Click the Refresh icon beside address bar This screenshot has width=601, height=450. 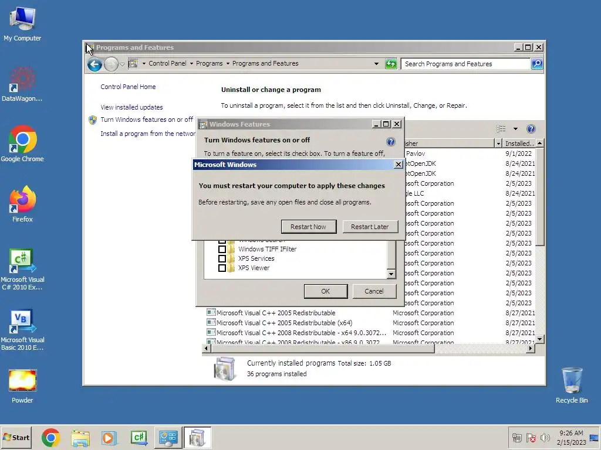pyautogui.click(x=391, y=64)
